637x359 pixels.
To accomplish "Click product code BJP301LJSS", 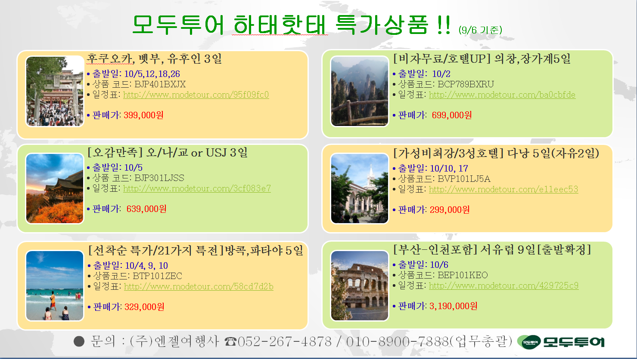I will tap(159, 178).
